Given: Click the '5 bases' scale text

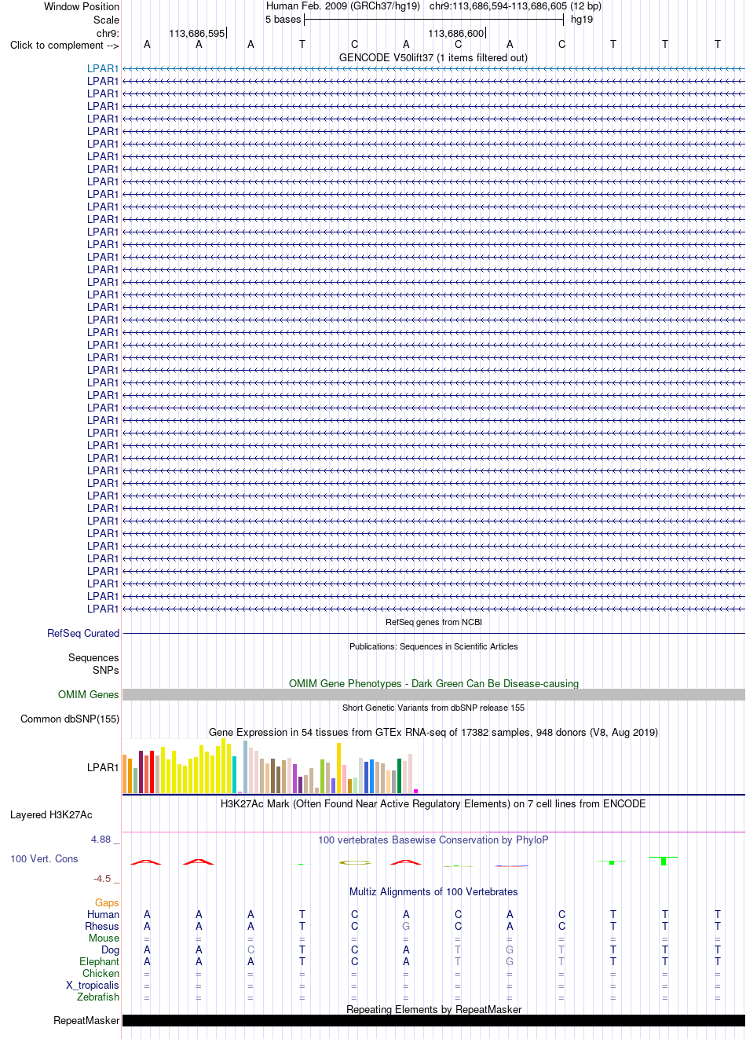Looking at the screenshot, I should (x=283, y=20).
